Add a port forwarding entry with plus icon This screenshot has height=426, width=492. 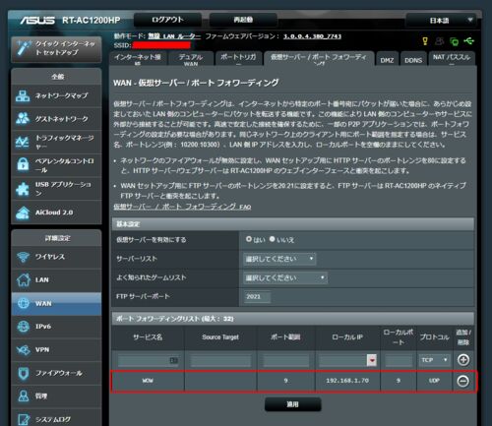463,360
